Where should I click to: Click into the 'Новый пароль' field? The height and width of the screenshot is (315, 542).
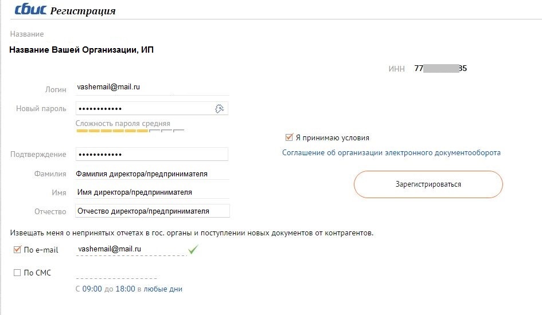pos(143,108)
